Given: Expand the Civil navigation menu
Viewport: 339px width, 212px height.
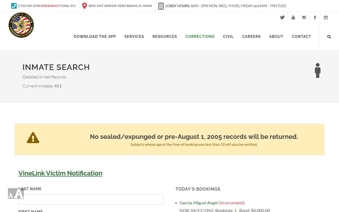Looking at the screenshot, I should point(228,37).
